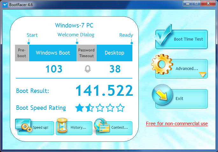218x152 pixels.
Task: Select the Windows Boot stage block
Action: tap(53, 53)
